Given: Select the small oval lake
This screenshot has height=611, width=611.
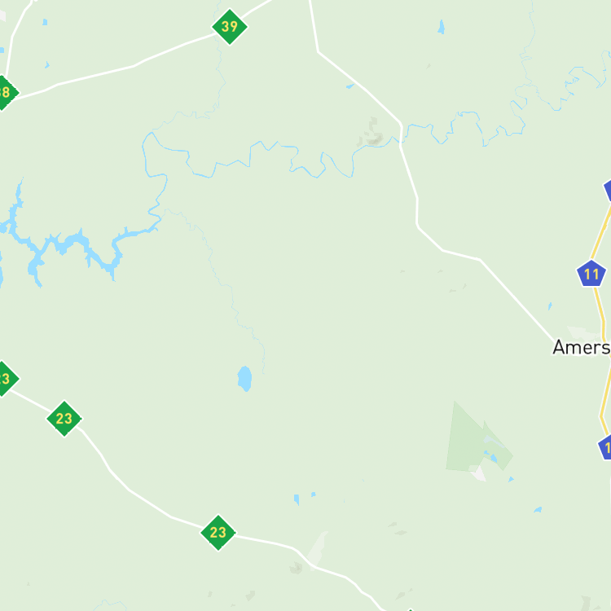Looking at the screenshot, I should [244, 378].
